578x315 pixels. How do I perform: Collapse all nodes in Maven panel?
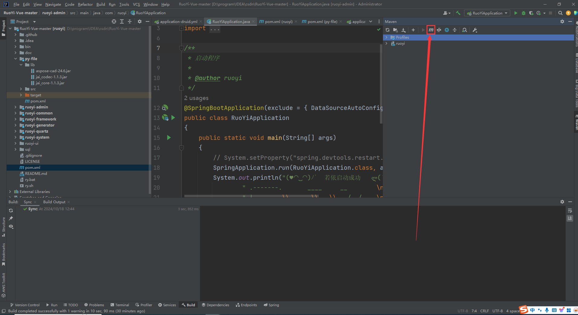point(455,30)
